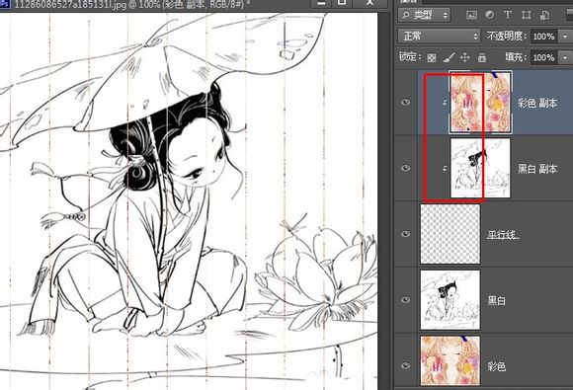Viewport: 573px width, 390px height.
Task: Select the 黑白 副本 layer thumbnail
Action: (480, 168)
